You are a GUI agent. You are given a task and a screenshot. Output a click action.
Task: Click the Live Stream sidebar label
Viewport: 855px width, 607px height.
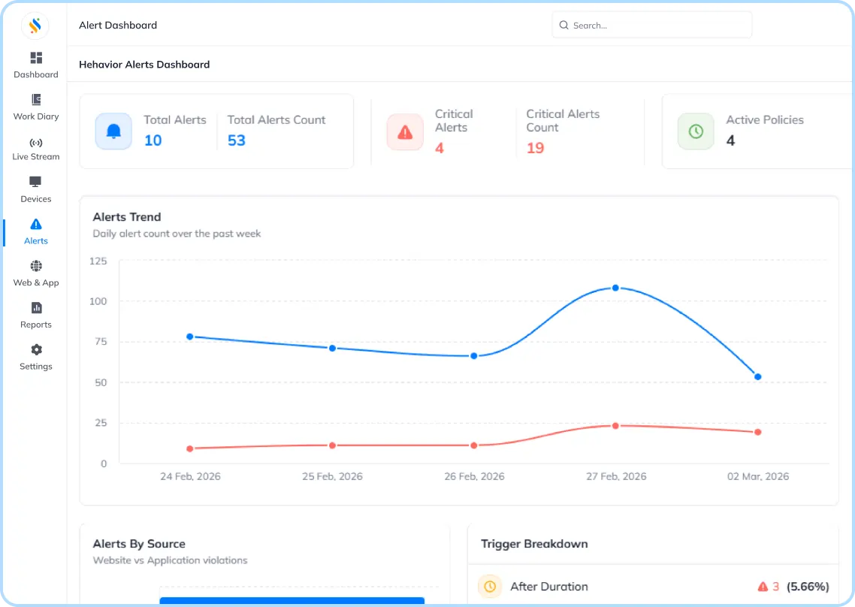point(36,157)
